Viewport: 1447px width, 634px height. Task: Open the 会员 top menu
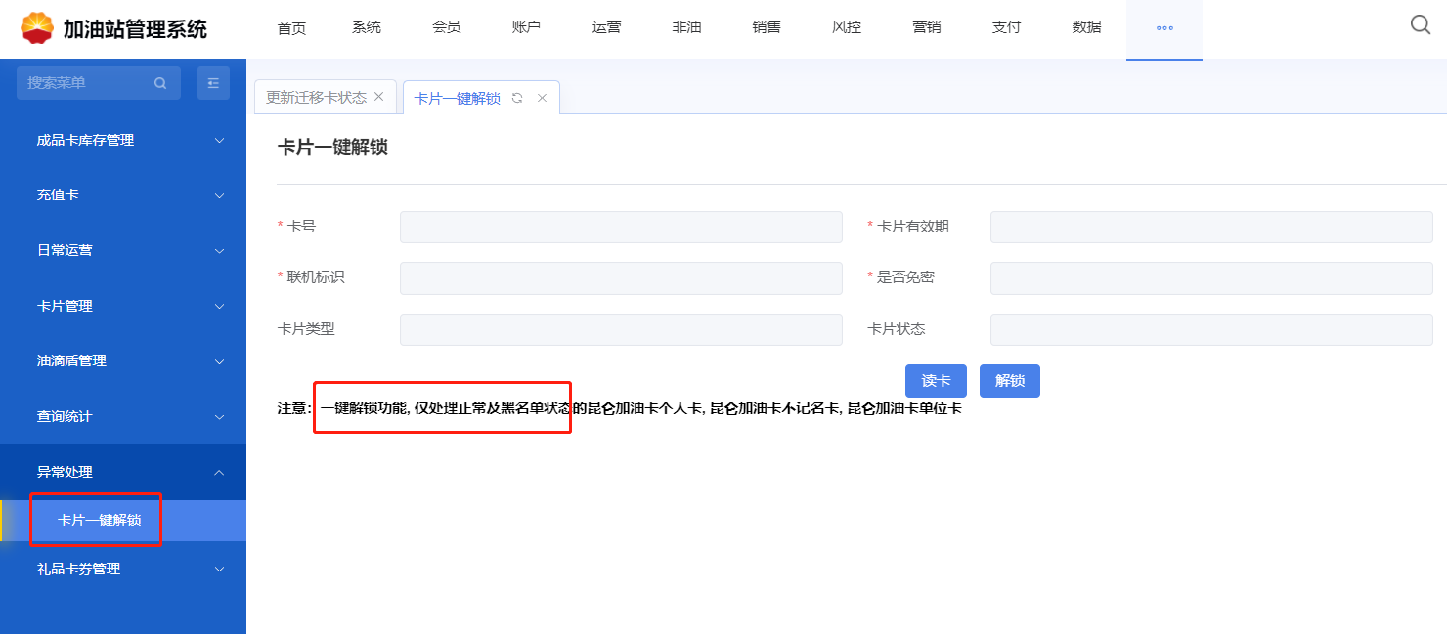pos(447,28)
